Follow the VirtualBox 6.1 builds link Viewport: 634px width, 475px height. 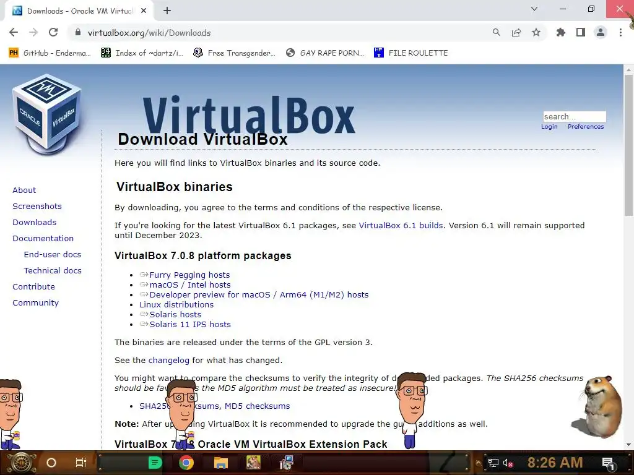(401, 225)
